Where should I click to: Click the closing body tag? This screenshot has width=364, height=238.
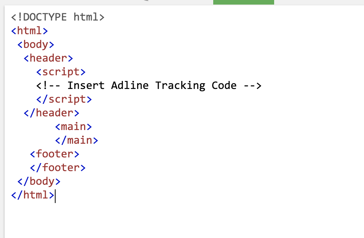pyautogui.click(x=39, y=181)
